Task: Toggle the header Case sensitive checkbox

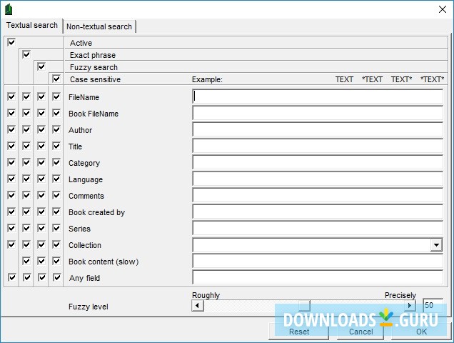Action: tap(56, 79)
